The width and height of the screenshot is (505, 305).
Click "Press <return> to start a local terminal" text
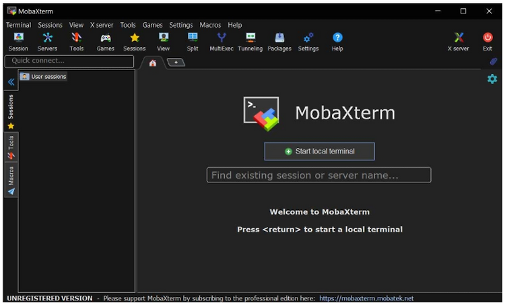pyautogui.click(x=320, y=230)
